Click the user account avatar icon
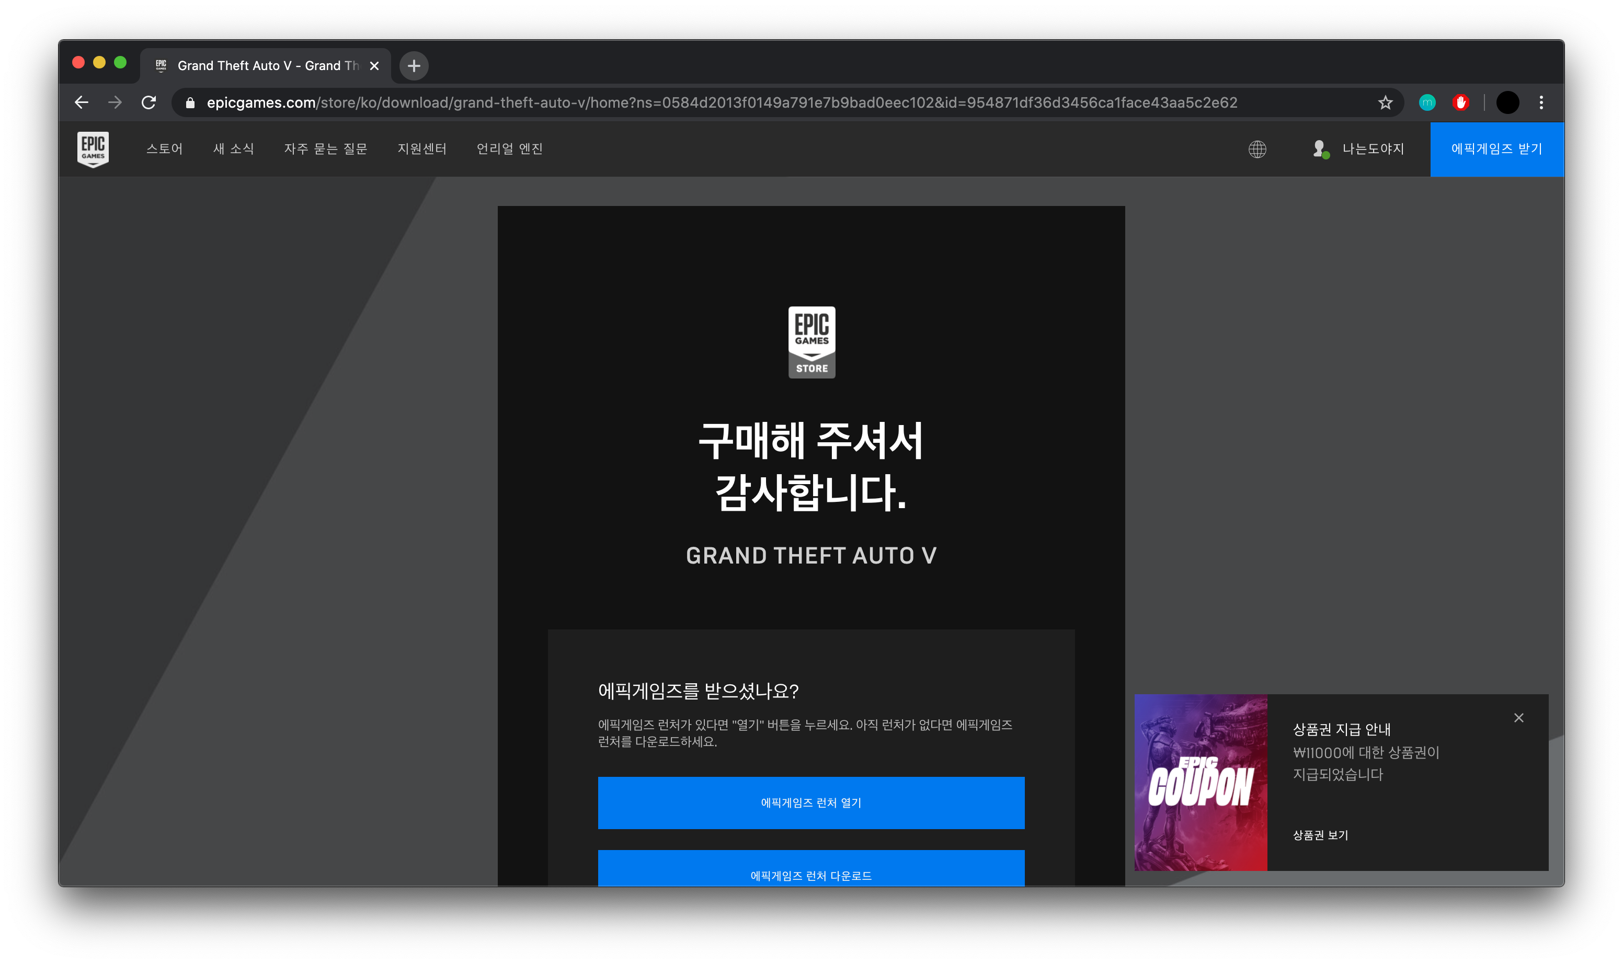This screenshot has height=964, width=1623. pyautogui.click(x=1320, y=150)
